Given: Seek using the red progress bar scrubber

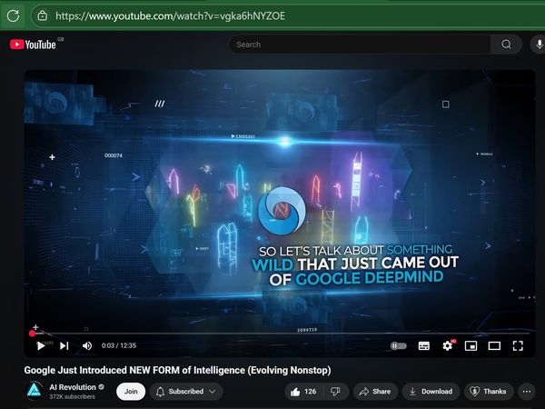Looking at the screenshot, I should tap(32, 334).
